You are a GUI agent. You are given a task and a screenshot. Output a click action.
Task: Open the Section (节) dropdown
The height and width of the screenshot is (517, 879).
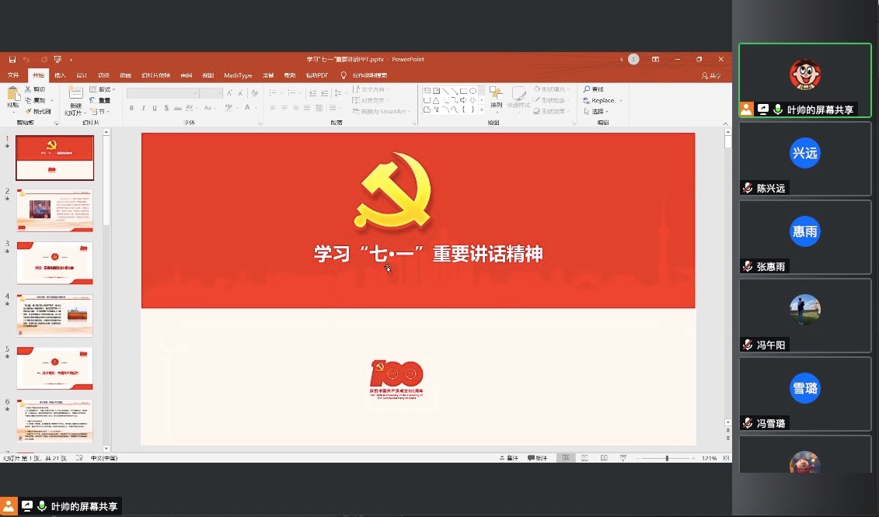pyautogui.click(x=100, y=112)
